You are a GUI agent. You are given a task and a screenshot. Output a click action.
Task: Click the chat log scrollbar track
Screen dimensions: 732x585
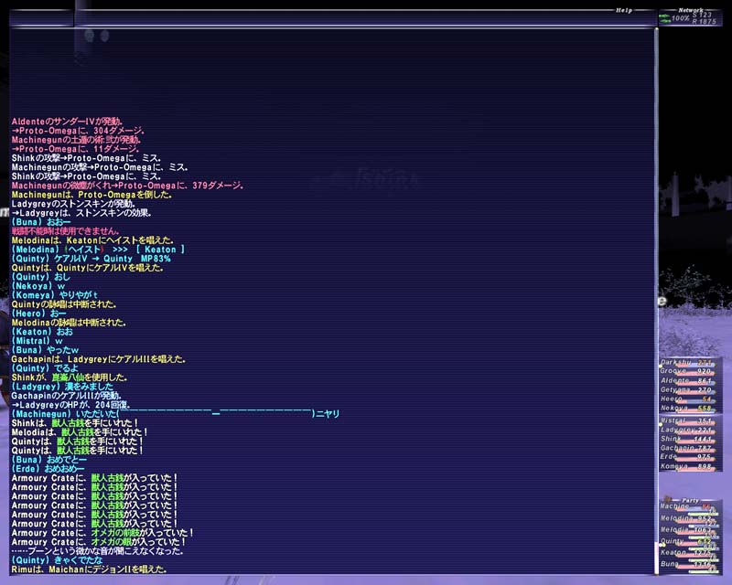(x=655, y=274)
